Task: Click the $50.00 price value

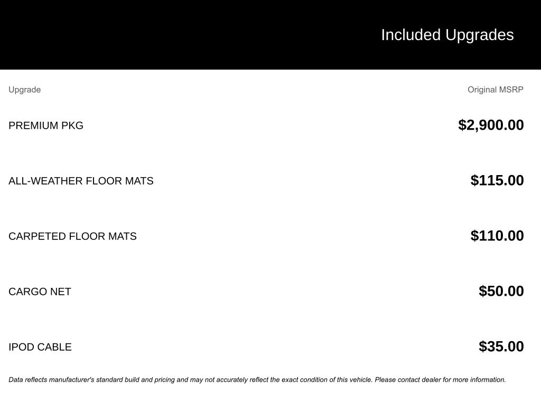Action: pos(501,291)
